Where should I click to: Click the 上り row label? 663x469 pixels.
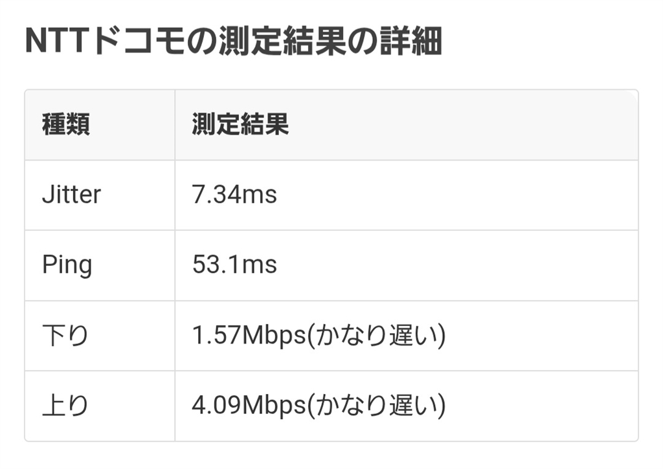[x=65, y=406]
